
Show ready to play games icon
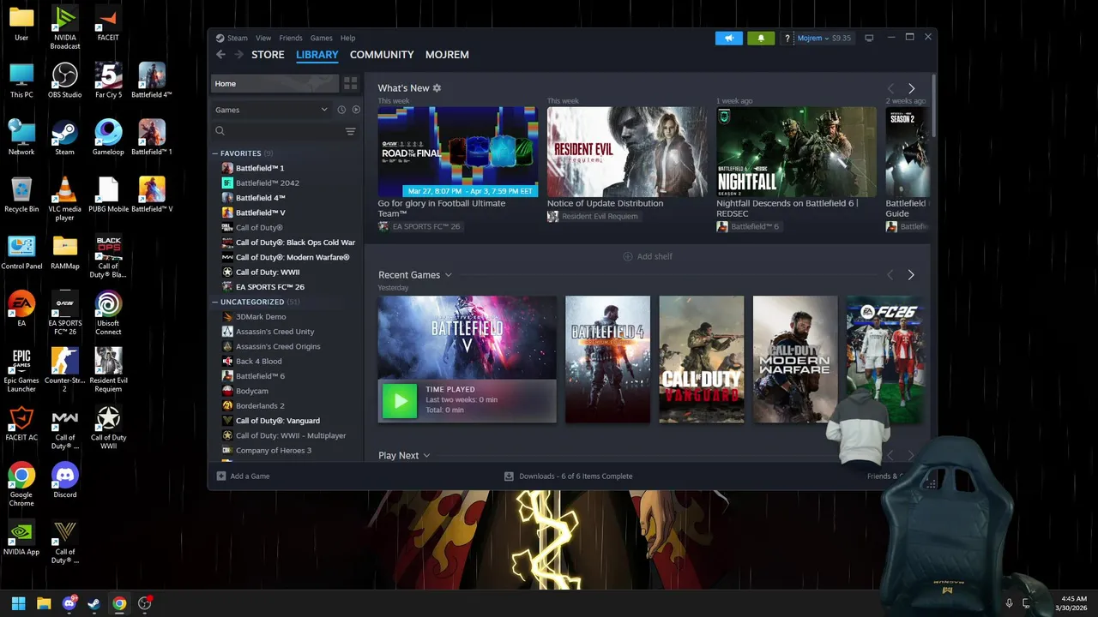356,110
